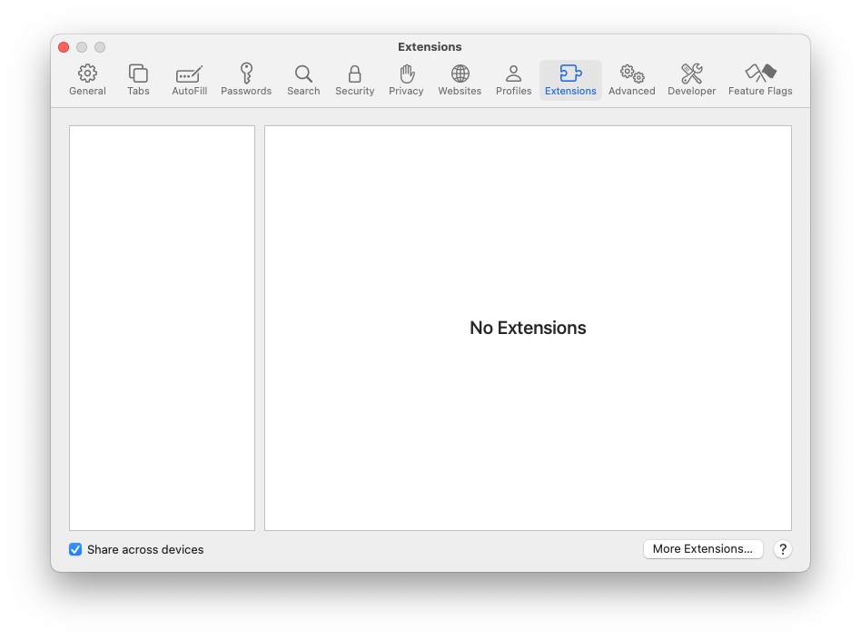Open the Feature Flags pane
This screenshot has height=639, width=861.
760,80
